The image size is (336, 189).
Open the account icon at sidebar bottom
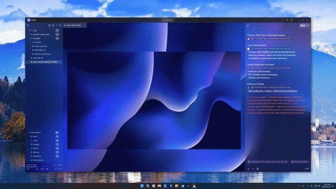[x=28, y=169]
